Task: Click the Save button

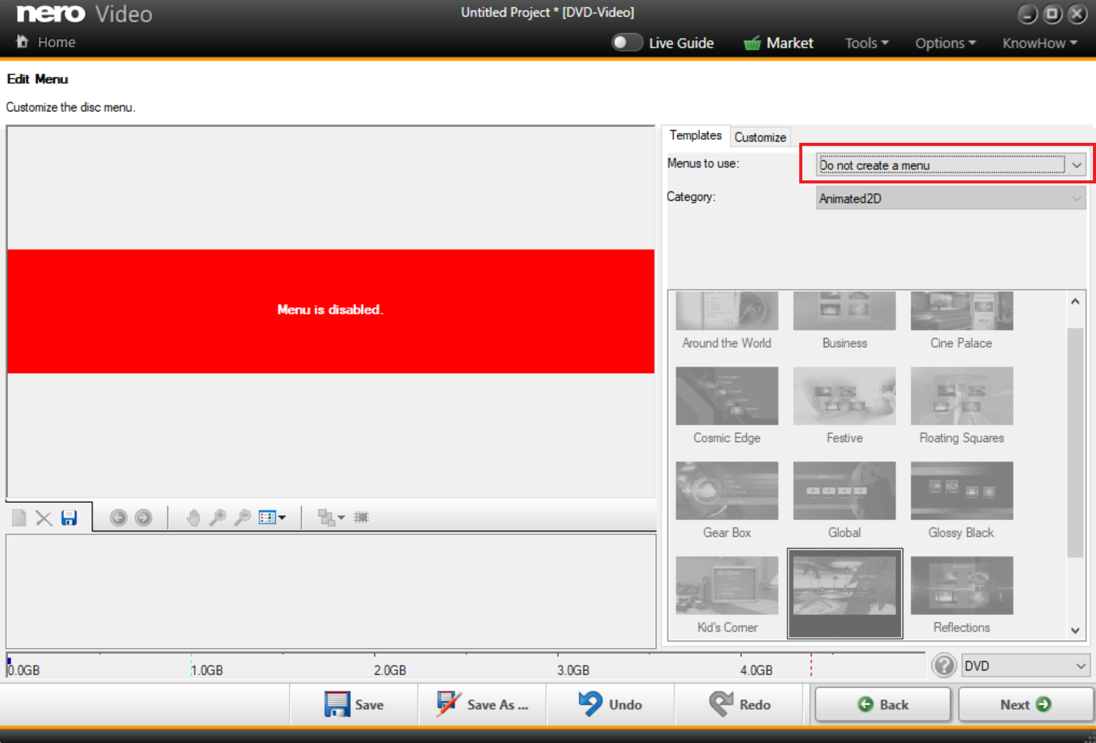Action: pyautogui.click(x=354, y=704)
